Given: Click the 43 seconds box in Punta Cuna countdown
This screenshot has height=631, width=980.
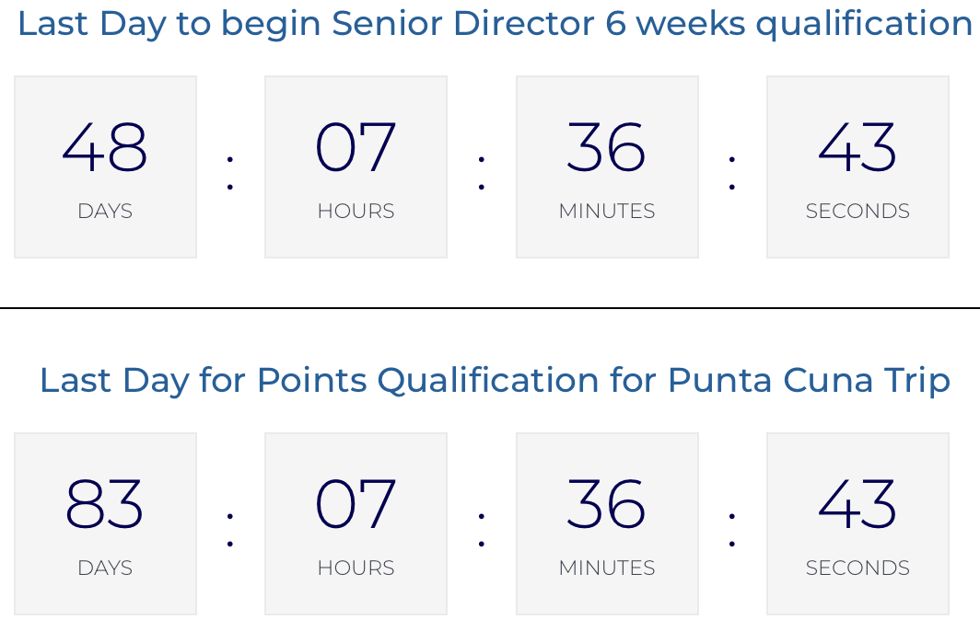Looking at the screenshot, I should pos(857,523).
